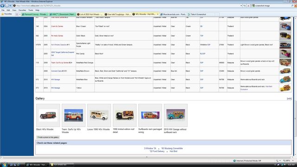The image size is (297, 167).
Task: Open the recent pages dropdown beside Forward
Action: click(x=10, y=6)
